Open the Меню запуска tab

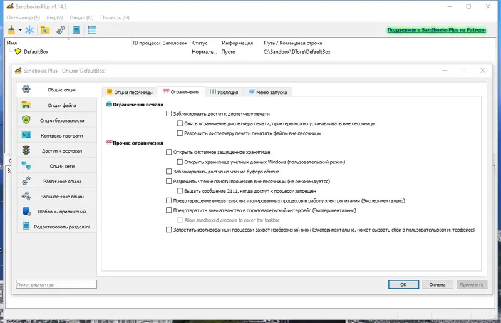[x=267, y=92]
